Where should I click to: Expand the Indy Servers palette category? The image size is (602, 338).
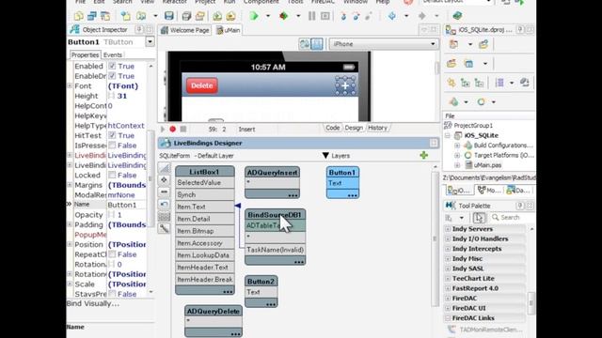(x=448, y=229)
